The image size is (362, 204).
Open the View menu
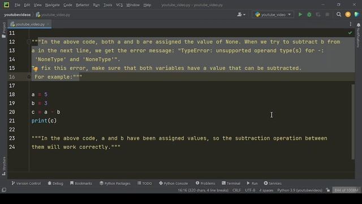[38, 5]
